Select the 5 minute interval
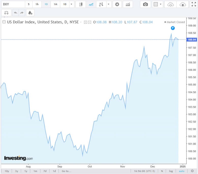The image size is (198, 174). click(x=29, y=4)
